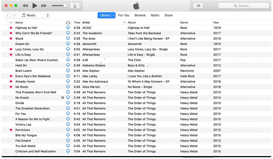Download For You song from iCloud
This screenshot has width=273, height=159.
68,113
